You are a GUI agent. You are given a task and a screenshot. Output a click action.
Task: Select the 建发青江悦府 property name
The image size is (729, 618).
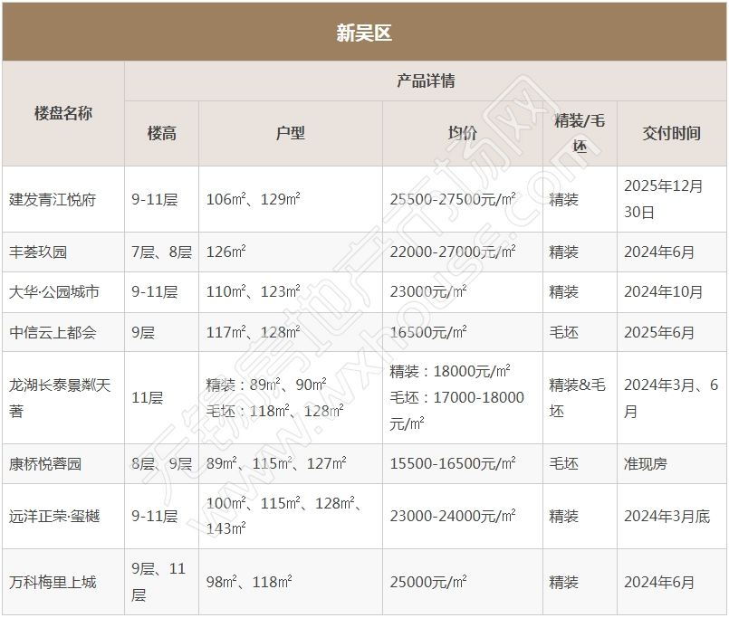pyautogui.click(x=53, y=199)
